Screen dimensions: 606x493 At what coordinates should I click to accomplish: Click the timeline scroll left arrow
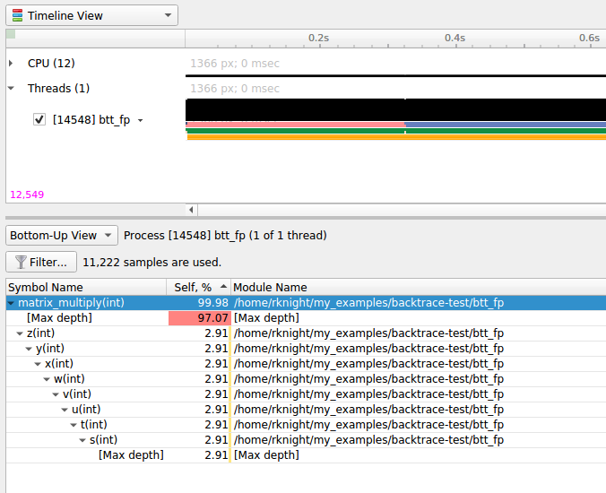click(190, 210)
